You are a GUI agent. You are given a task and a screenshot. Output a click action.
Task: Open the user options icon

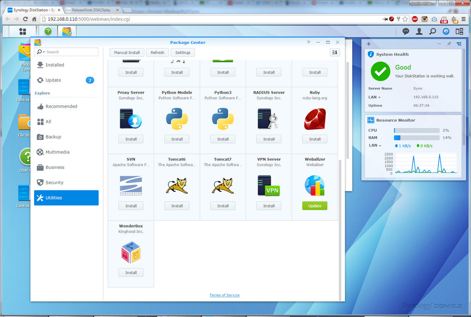[x=419, y=31]
